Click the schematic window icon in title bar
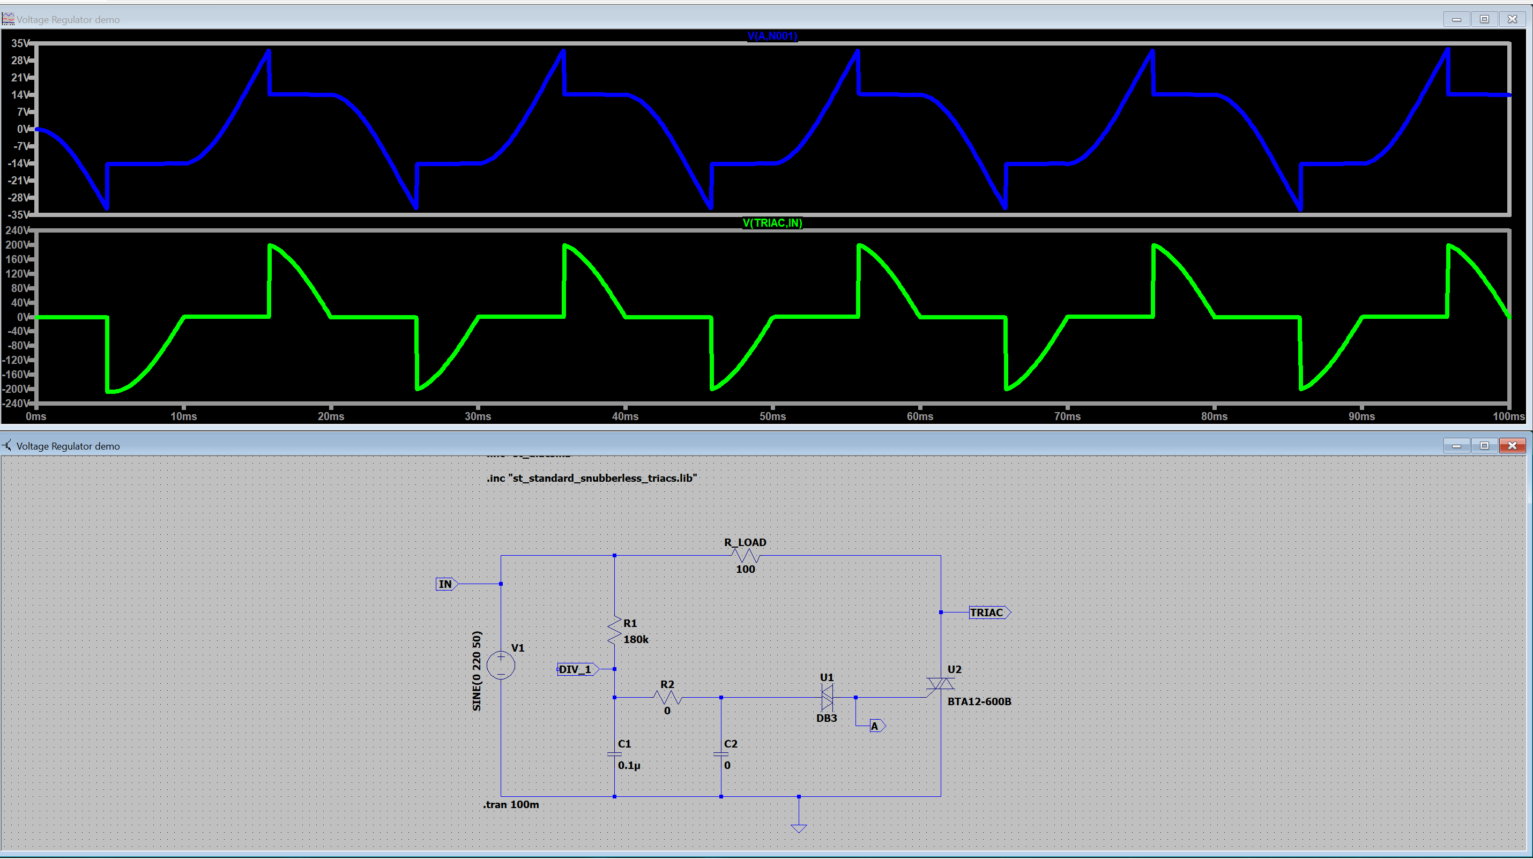 click(x=7, y=445)
